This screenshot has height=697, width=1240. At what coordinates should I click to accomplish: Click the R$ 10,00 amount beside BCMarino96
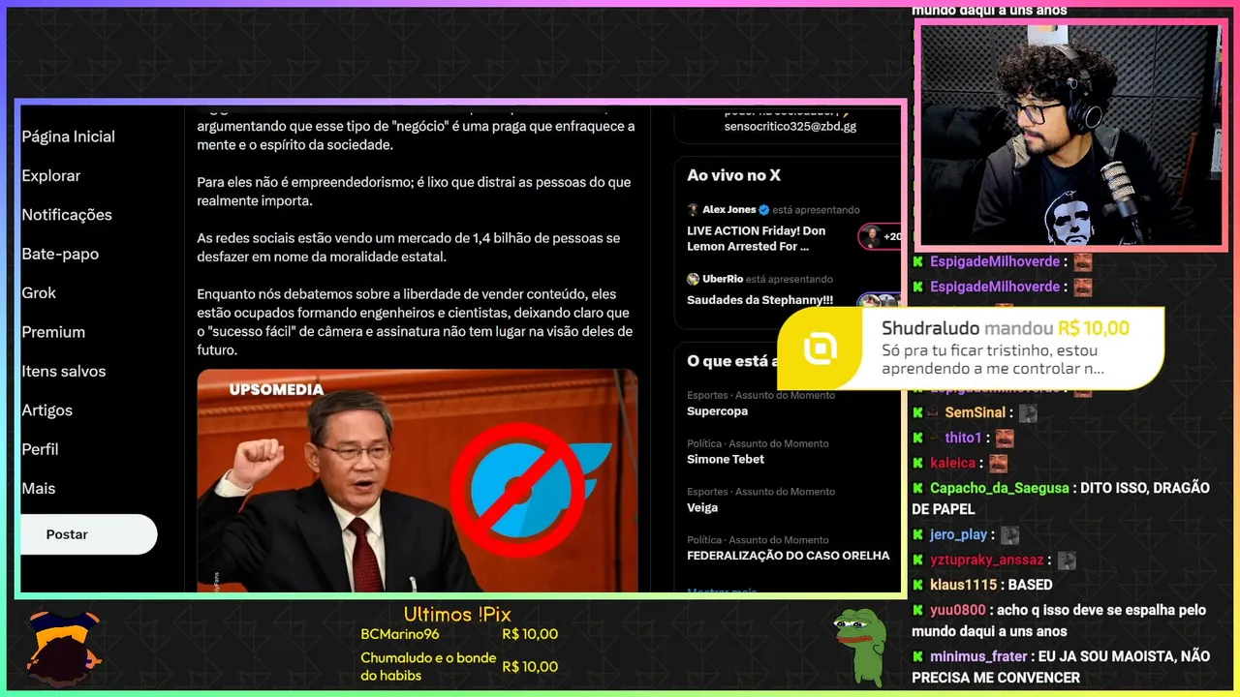[530, 634]
